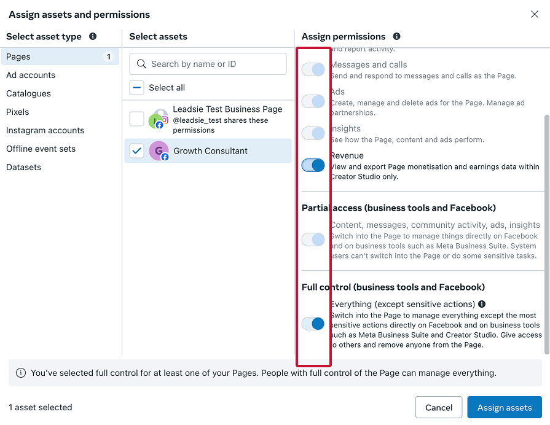
Task: Switch to Instagram accounts asset type
Action: point(46,130)
